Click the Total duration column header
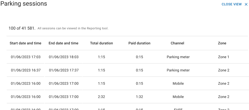 tap(101, 43)
